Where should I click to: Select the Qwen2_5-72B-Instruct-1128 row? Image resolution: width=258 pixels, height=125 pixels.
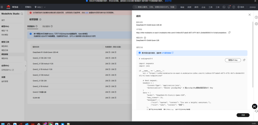pos(81,64)
